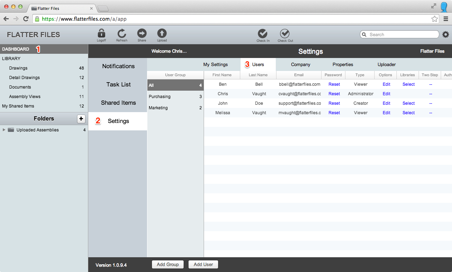Click the browser forward arrow
Screen dimensions: 452x272
[16, 19]
